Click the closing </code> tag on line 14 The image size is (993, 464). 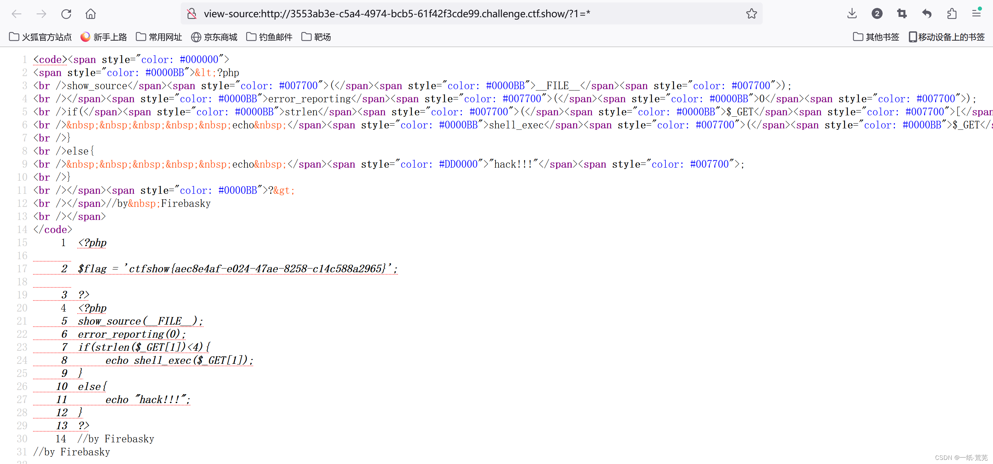[x=53, y=230]
